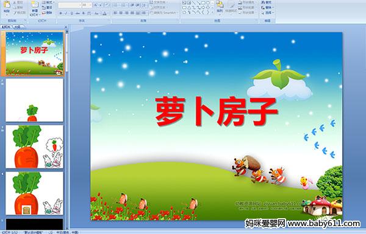Click the center align paragraph icon
Screen dimensions: 366x234
click(121, 13)
